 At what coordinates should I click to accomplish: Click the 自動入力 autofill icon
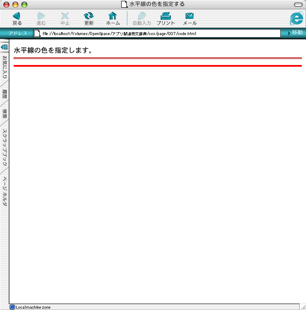pyautogui.click(x=142, y=18)
